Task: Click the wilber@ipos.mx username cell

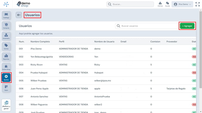Action: pos(102,81)
